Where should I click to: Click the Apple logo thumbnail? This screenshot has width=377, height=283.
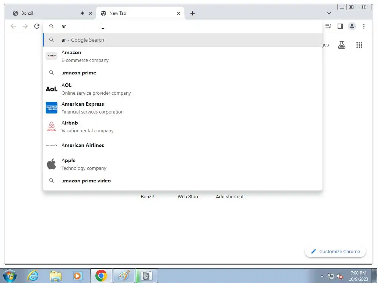52,164
